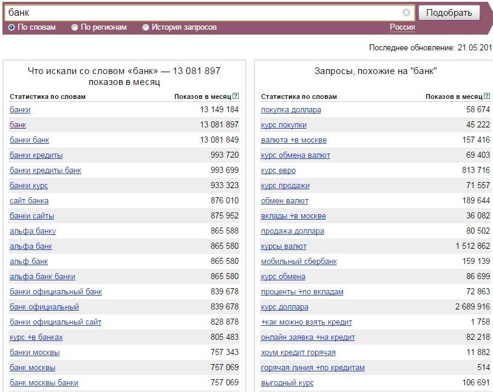
Task: Open the курсы валют link
Action: [x=284, y=246]
